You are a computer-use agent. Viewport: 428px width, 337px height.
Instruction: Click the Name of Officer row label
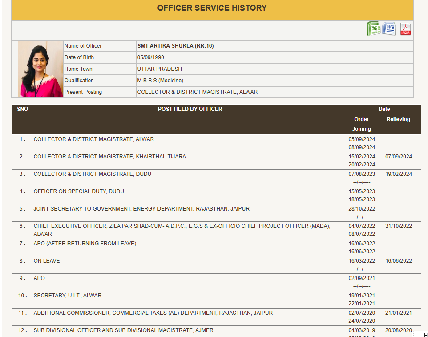pos(82,45)
